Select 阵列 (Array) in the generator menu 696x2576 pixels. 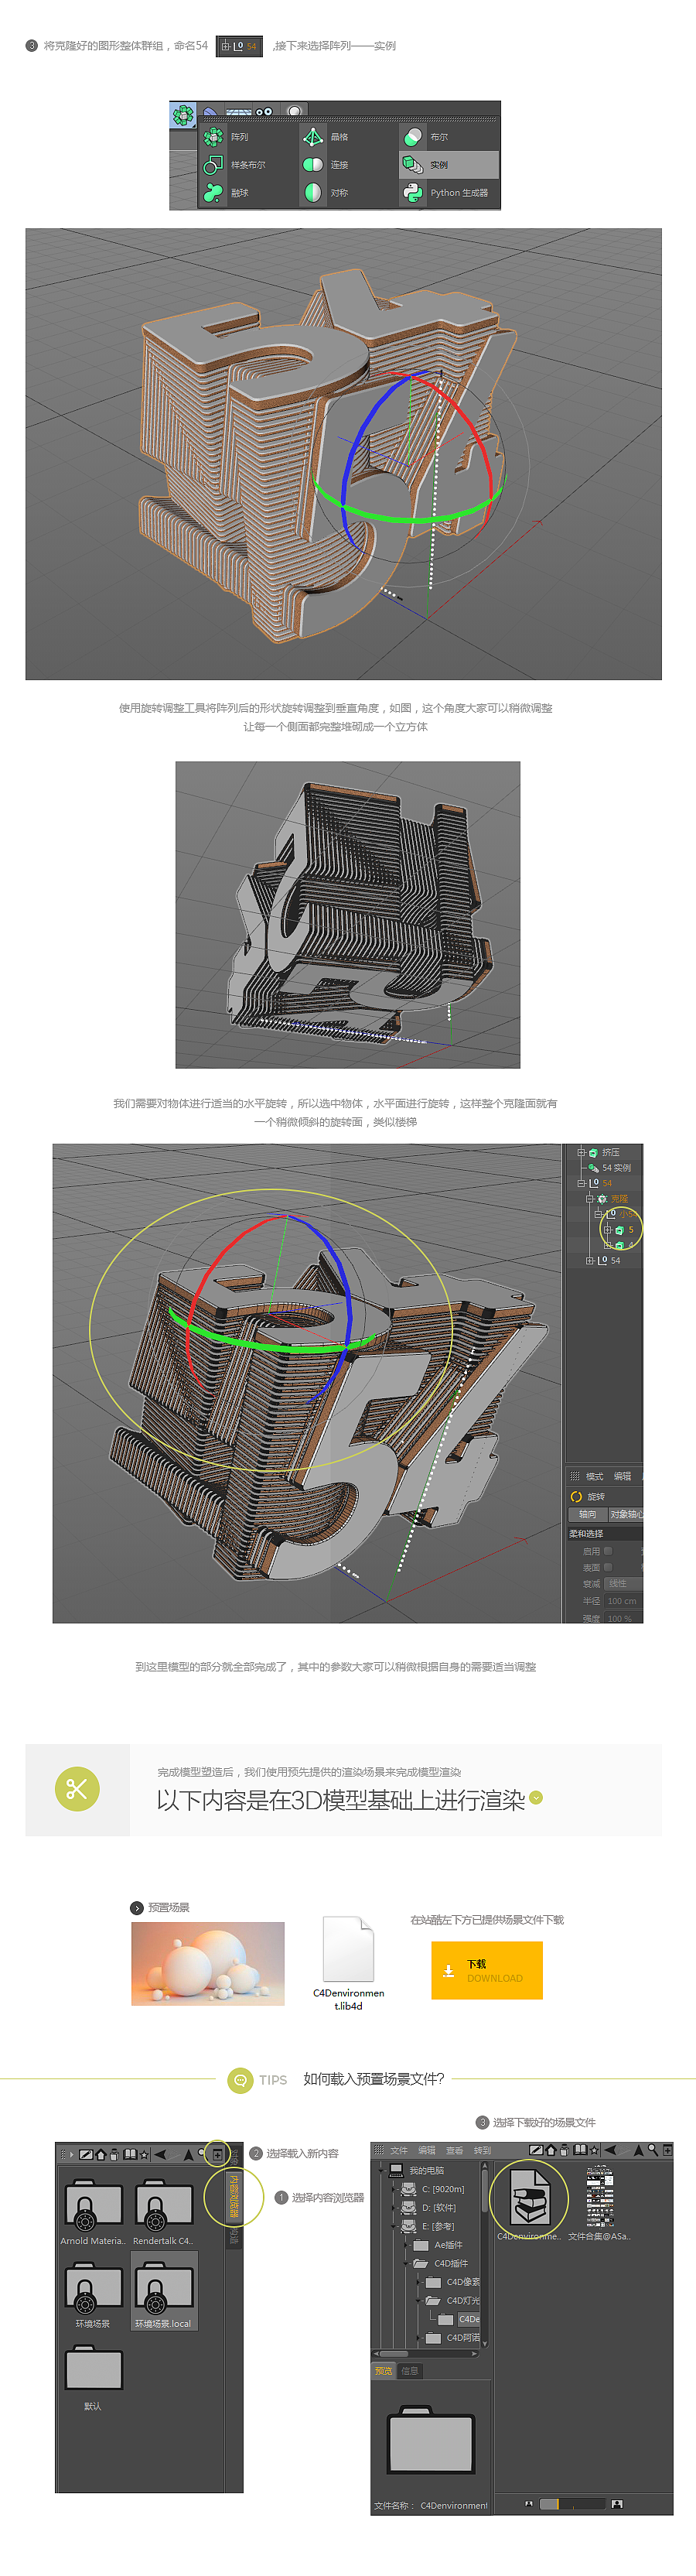pyautogui.click(x=239, y=137)
